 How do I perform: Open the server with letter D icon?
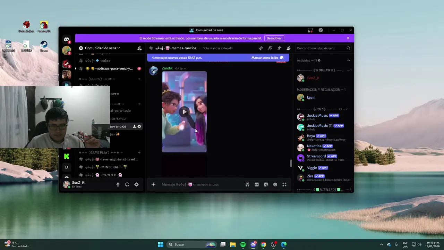pos(67,167)
